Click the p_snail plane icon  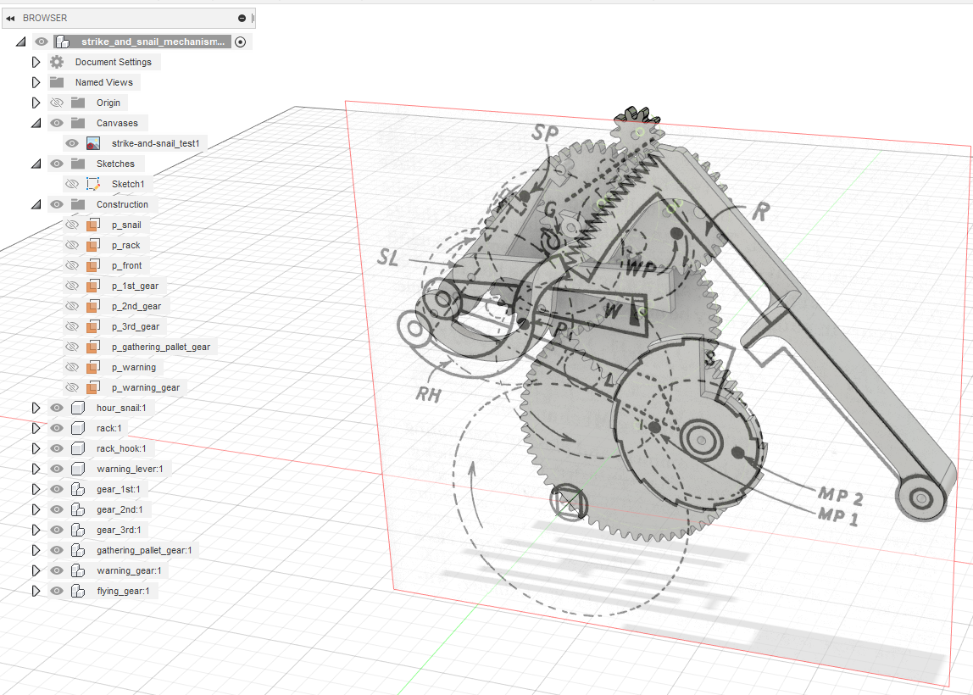pyautogui.click(x=93, y=225)
